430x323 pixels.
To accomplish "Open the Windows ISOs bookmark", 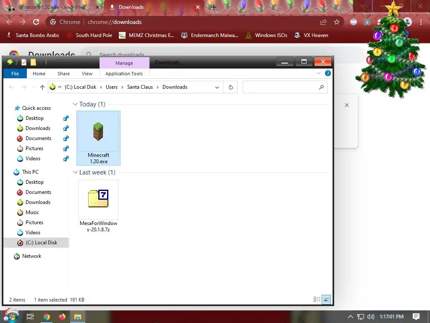I will coord(266,35).
